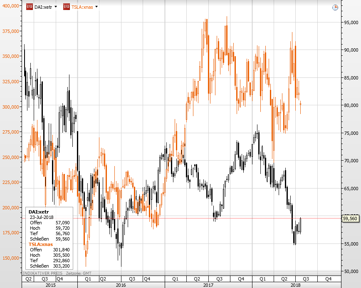Expand the DAI:xetr instrument dropdown arrow
361x288 pixels.
(56, 7)
